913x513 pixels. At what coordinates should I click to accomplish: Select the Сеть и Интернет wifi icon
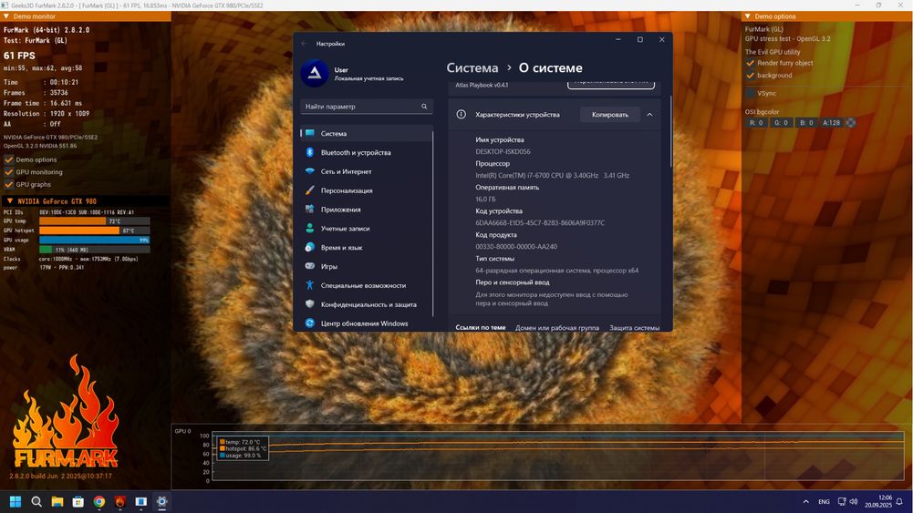pyautogui.click(x=310, y=171)
